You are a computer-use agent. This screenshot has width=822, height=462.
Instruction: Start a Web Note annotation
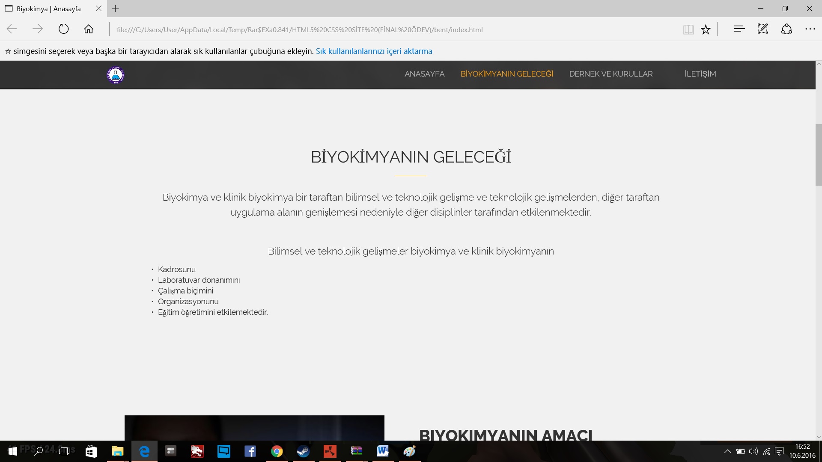(x=762, y=29)
